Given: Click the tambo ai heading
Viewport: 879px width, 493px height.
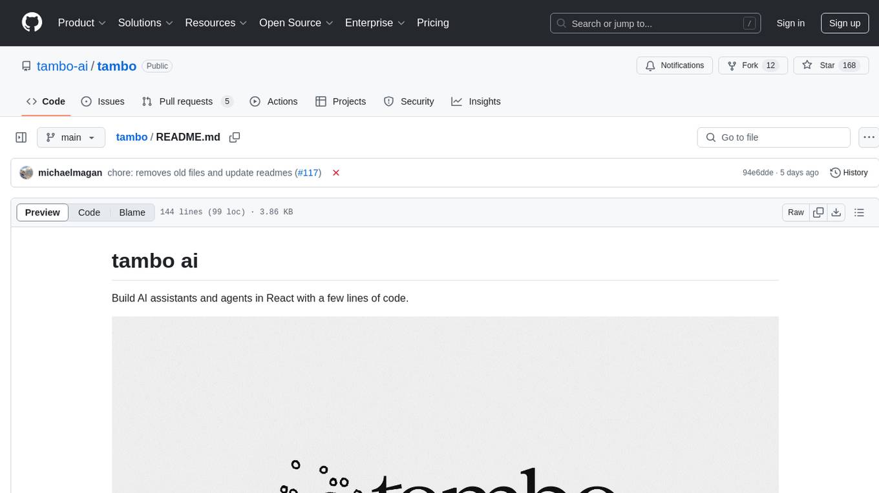Looking at the screenshot, I should pos(155,261).
